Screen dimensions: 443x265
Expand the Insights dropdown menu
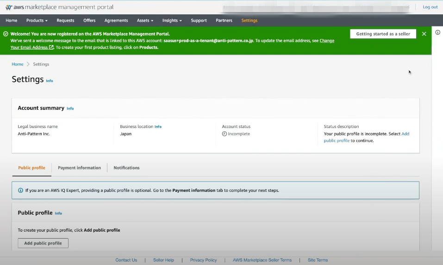click(172, 20)
